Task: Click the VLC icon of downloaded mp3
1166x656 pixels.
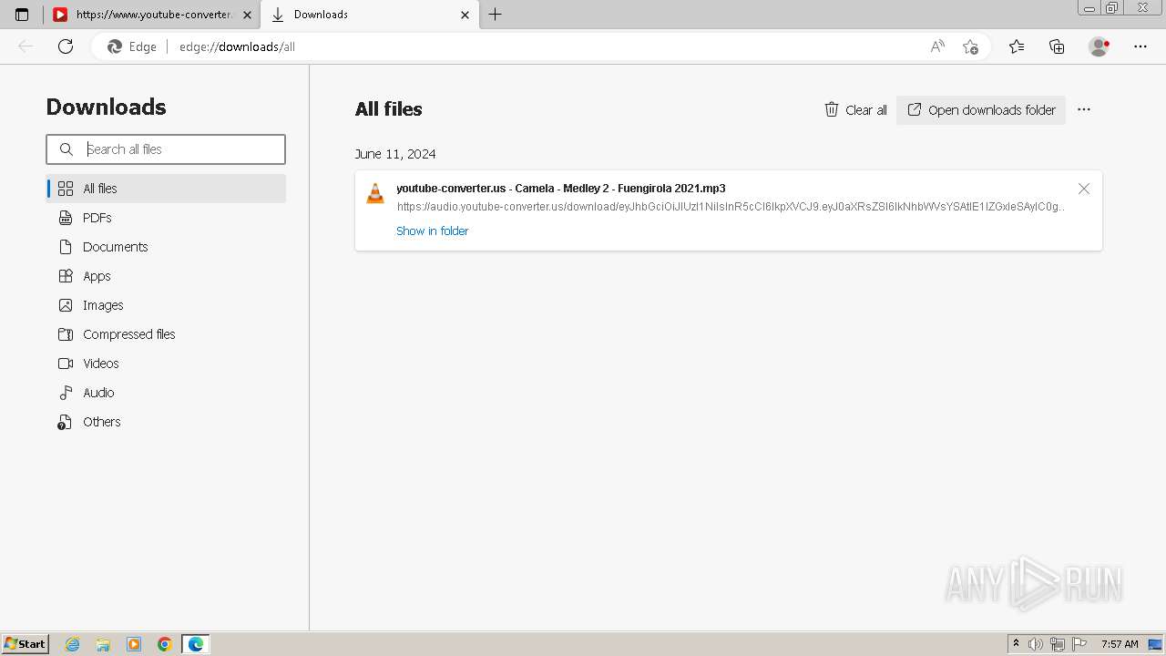Action: click(x=375, y=193)
